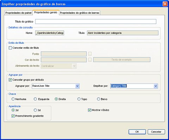
Task: Open the Empilhar por dropdown arrow
Action: pyautogui.click(x=156, y=86)
